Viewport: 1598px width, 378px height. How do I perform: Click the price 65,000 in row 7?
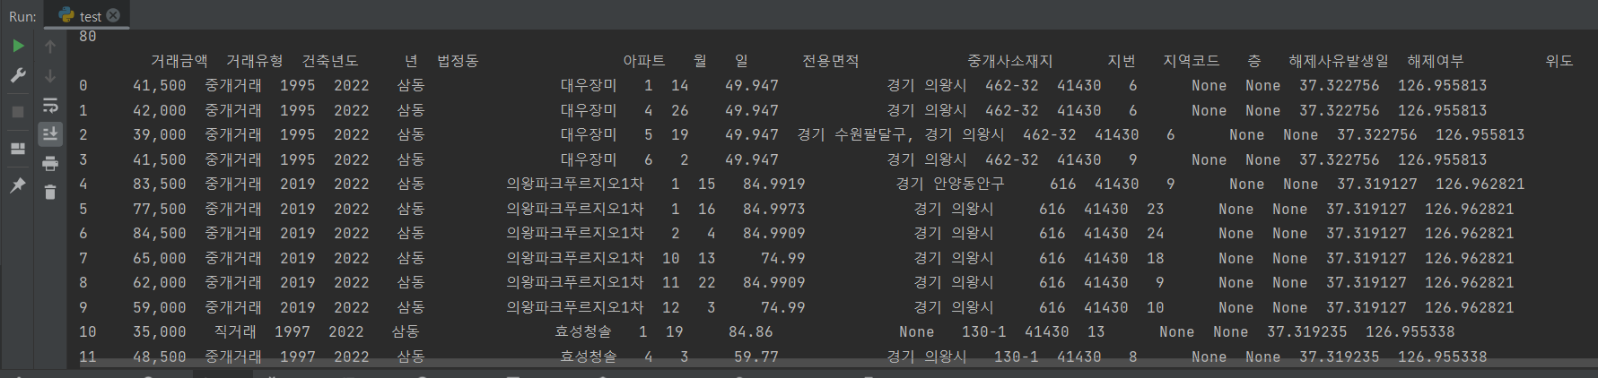point(160,258)
